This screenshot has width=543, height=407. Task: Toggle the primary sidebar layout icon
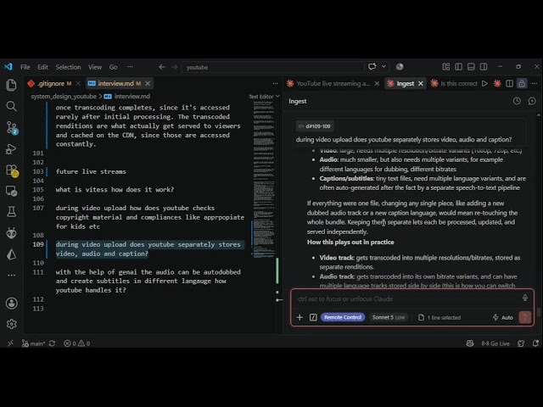coord(458,66)
